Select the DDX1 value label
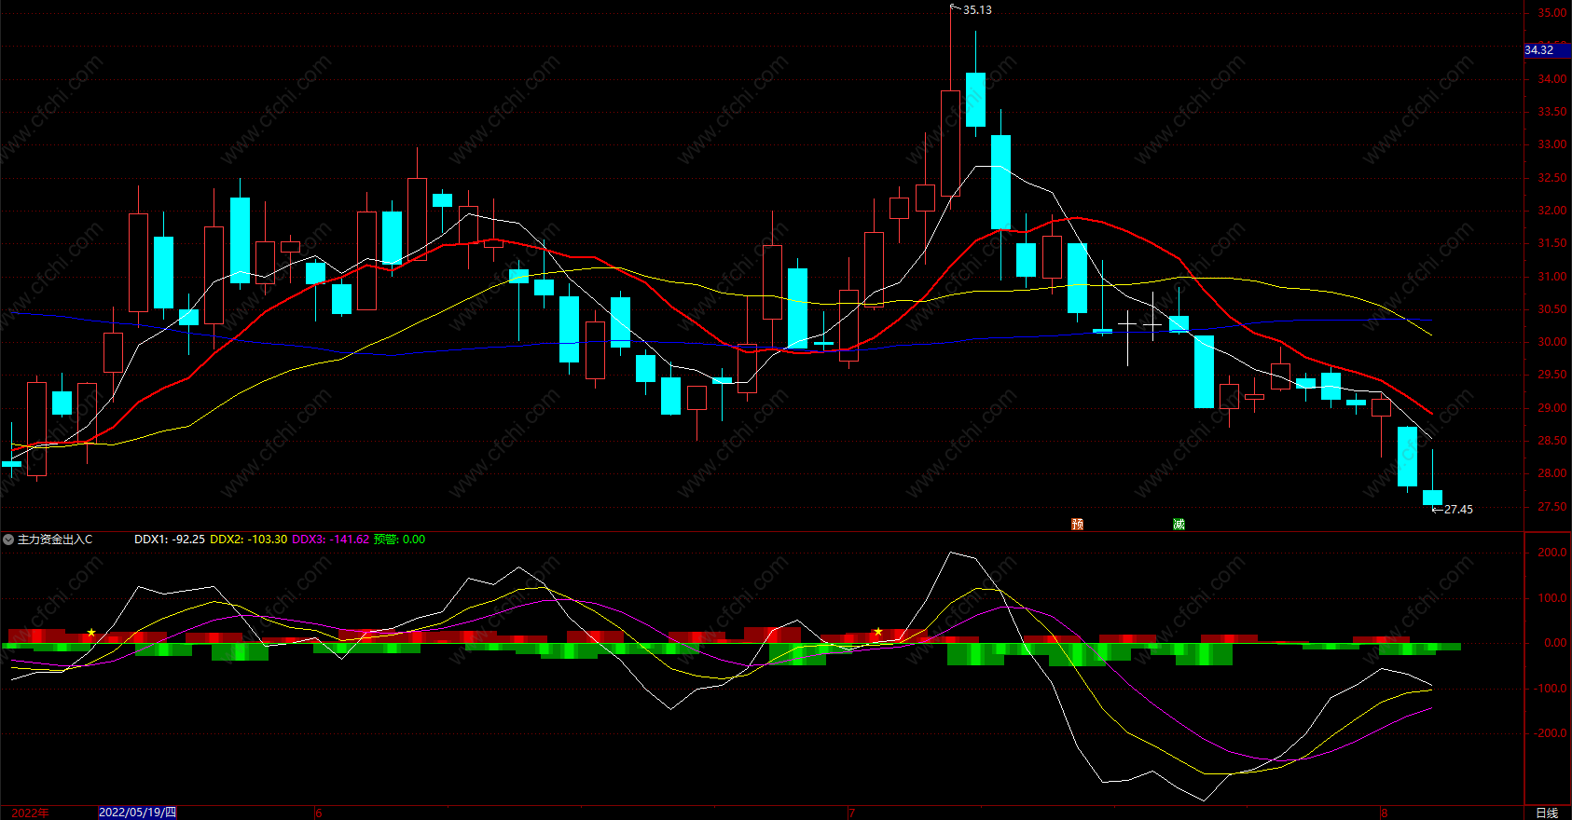This screenshot has height=820, width=1572. 170,540
